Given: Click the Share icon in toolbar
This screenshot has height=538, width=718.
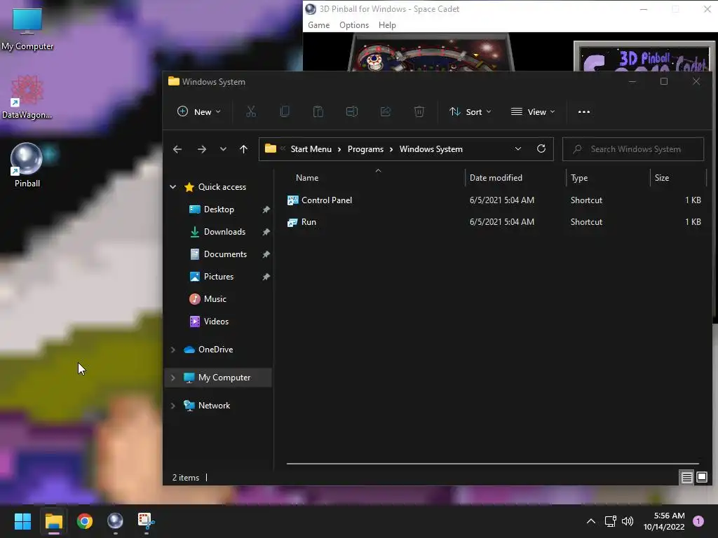Looking at the screenshot, I should (x=386, y=111).
